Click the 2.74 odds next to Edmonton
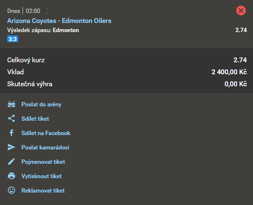 241,30
